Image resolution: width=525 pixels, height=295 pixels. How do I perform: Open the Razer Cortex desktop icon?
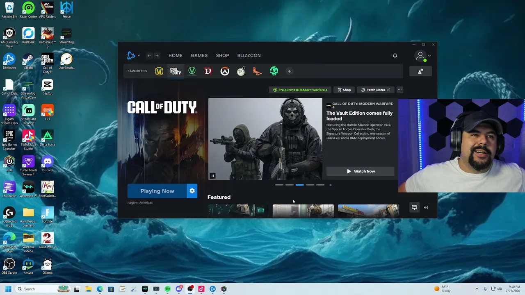[28, 10]
